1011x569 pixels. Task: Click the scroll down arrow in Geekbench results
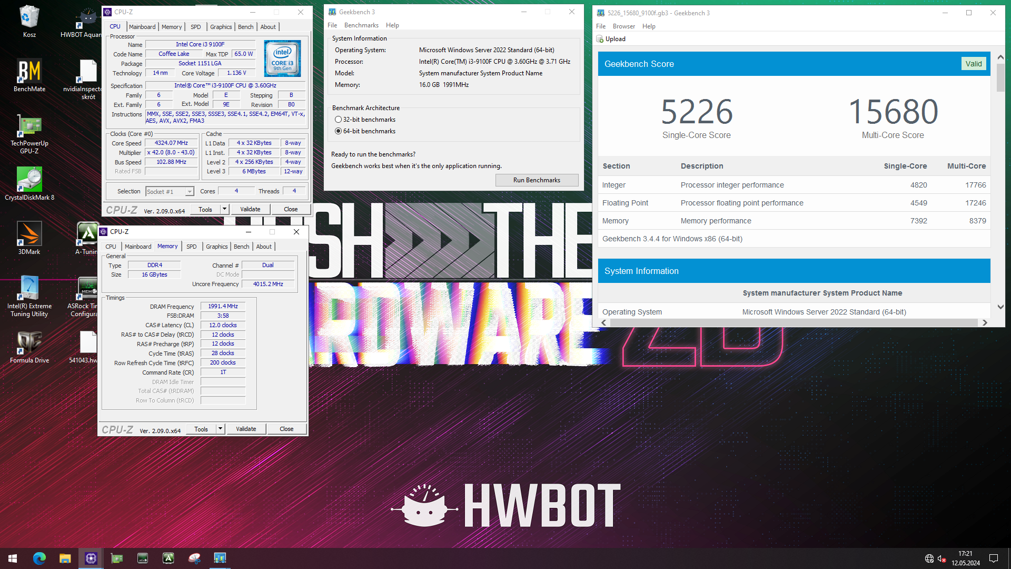point(1000,307)
